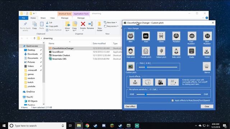Open Chrome from the taskbar
The height and width of the screenshot is (129, 230).
(87, 126)
